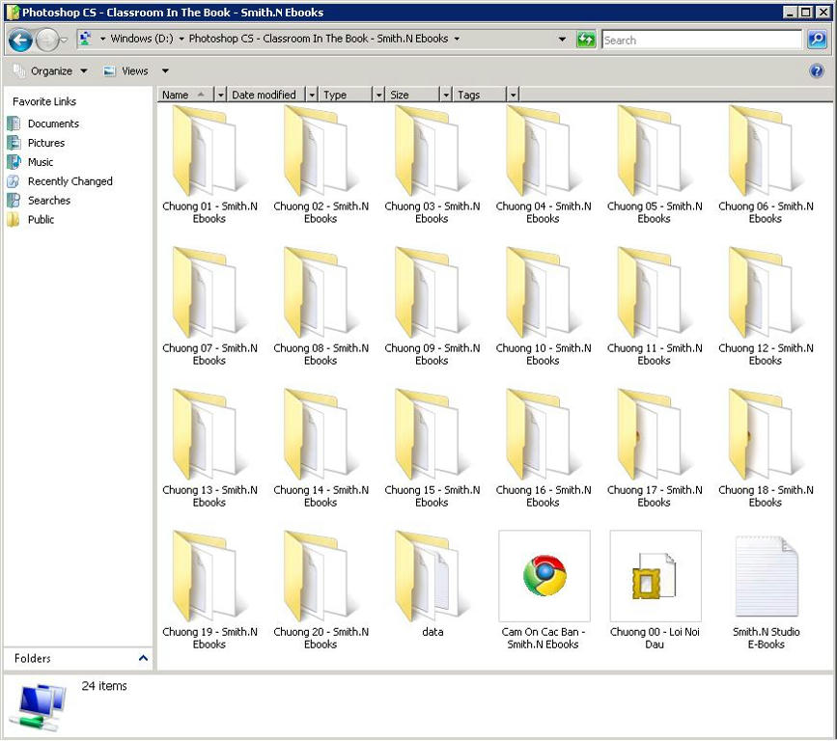Select the Chuong 19 - Smith.N Ebooks folder
837x741 pixels.
(x=209, y=590)
